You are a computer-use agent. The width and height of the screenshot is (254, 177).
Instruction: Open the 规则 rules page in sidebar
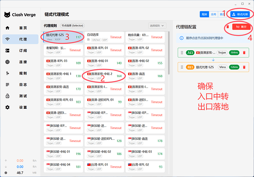[x=20, y=73]
